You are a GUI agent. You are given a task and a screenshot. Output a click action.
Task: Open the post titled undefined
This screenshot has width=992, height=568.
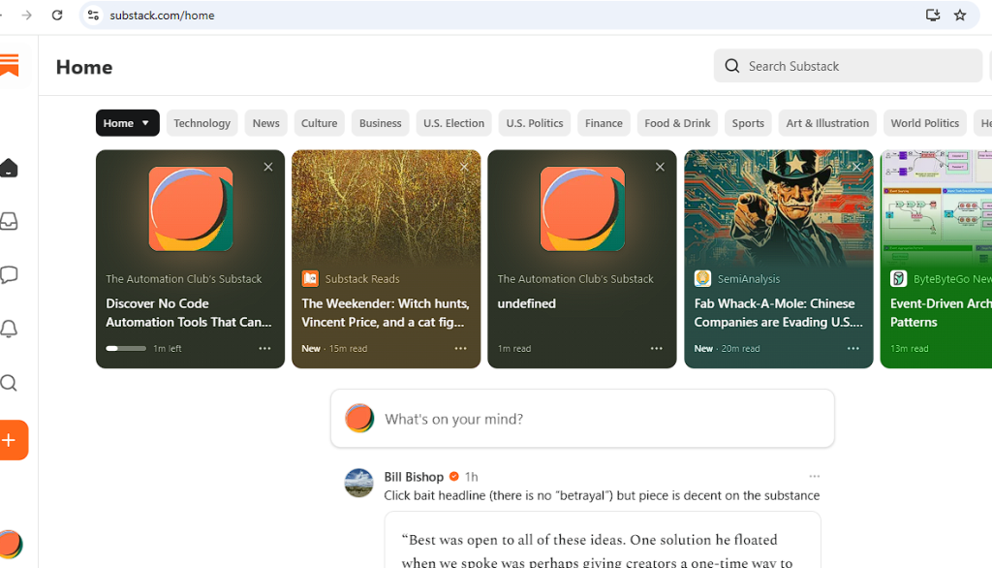[526, 303]
